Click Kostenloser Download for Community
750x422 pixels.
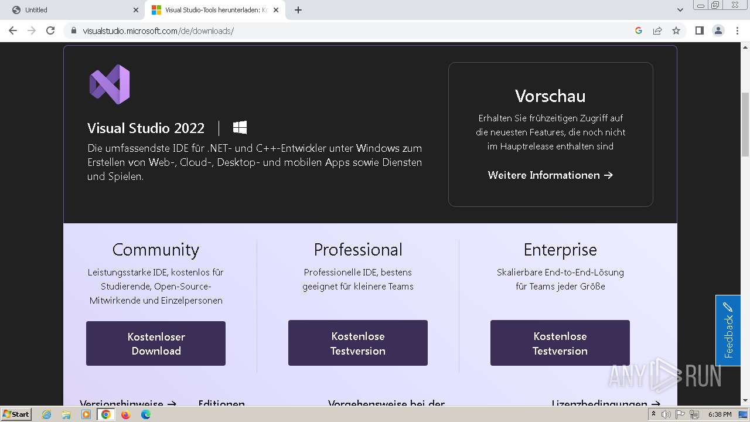[156, 343]
